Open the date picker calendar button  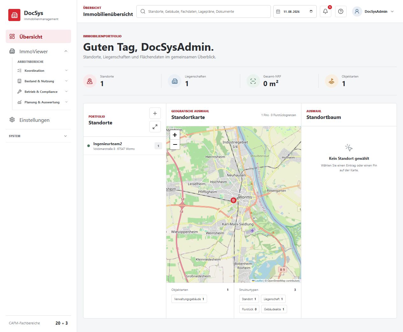coord(311,11)
